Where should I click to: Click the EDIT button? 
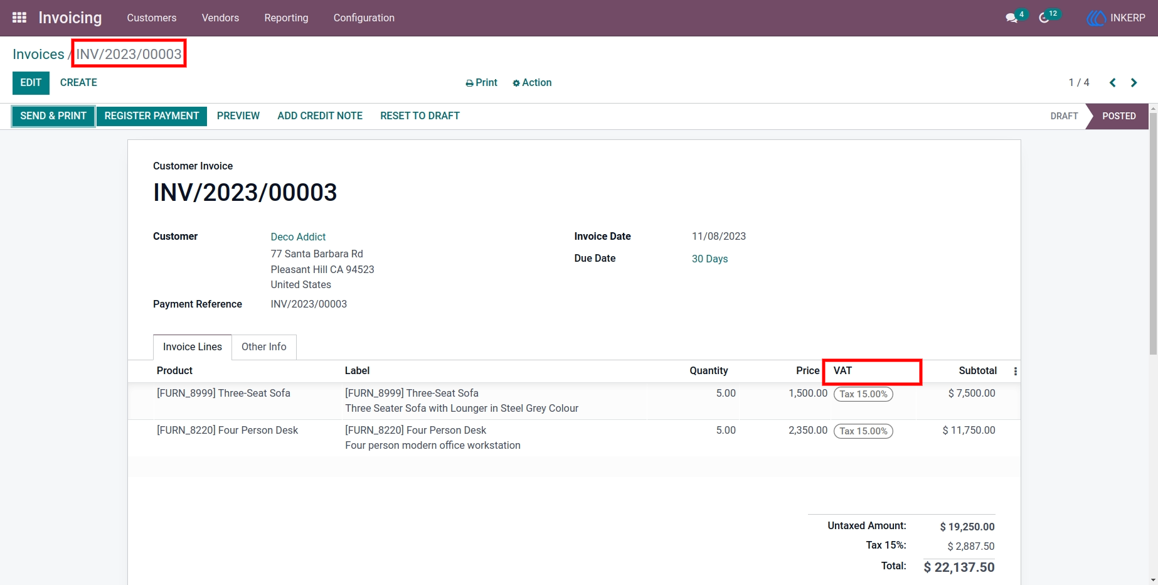click(31, 83)
